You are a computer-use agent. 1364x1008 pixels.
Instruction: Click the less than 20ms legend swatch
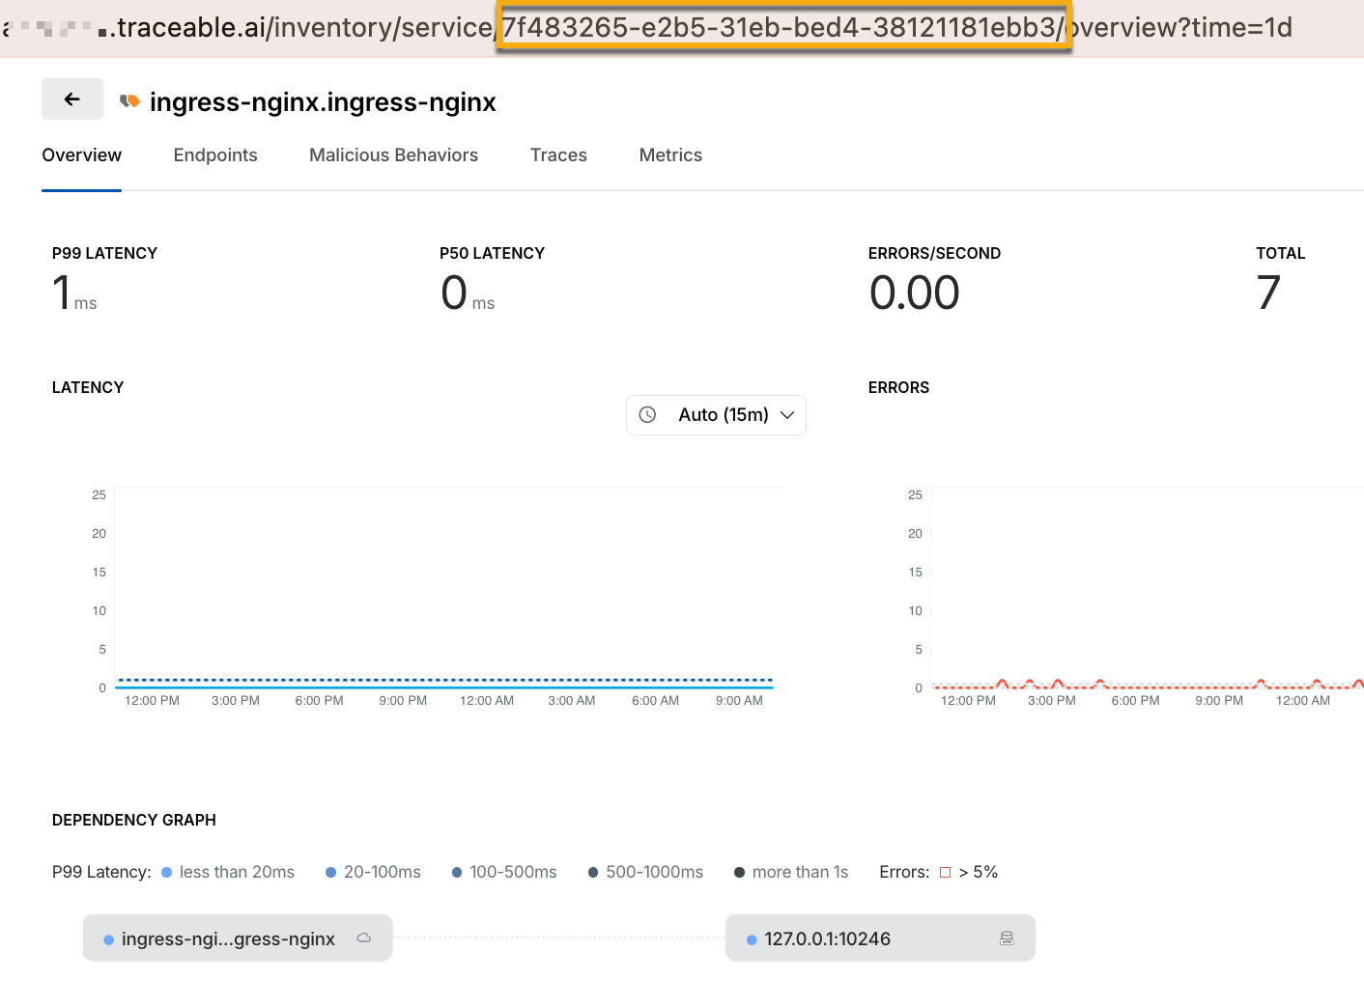[x=167, y=873]
